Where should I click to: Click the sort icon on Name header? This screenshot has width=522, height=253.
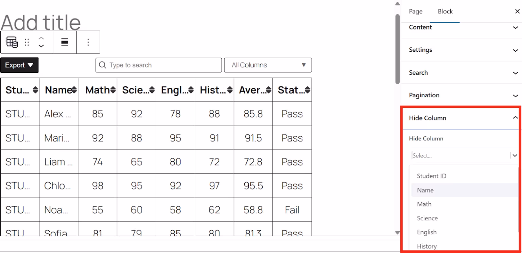74,90
